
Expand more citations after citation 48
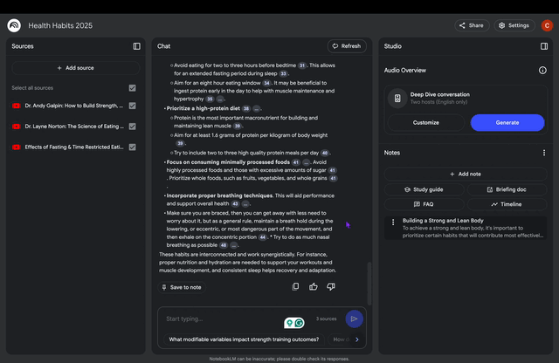[x=233, y=245]
